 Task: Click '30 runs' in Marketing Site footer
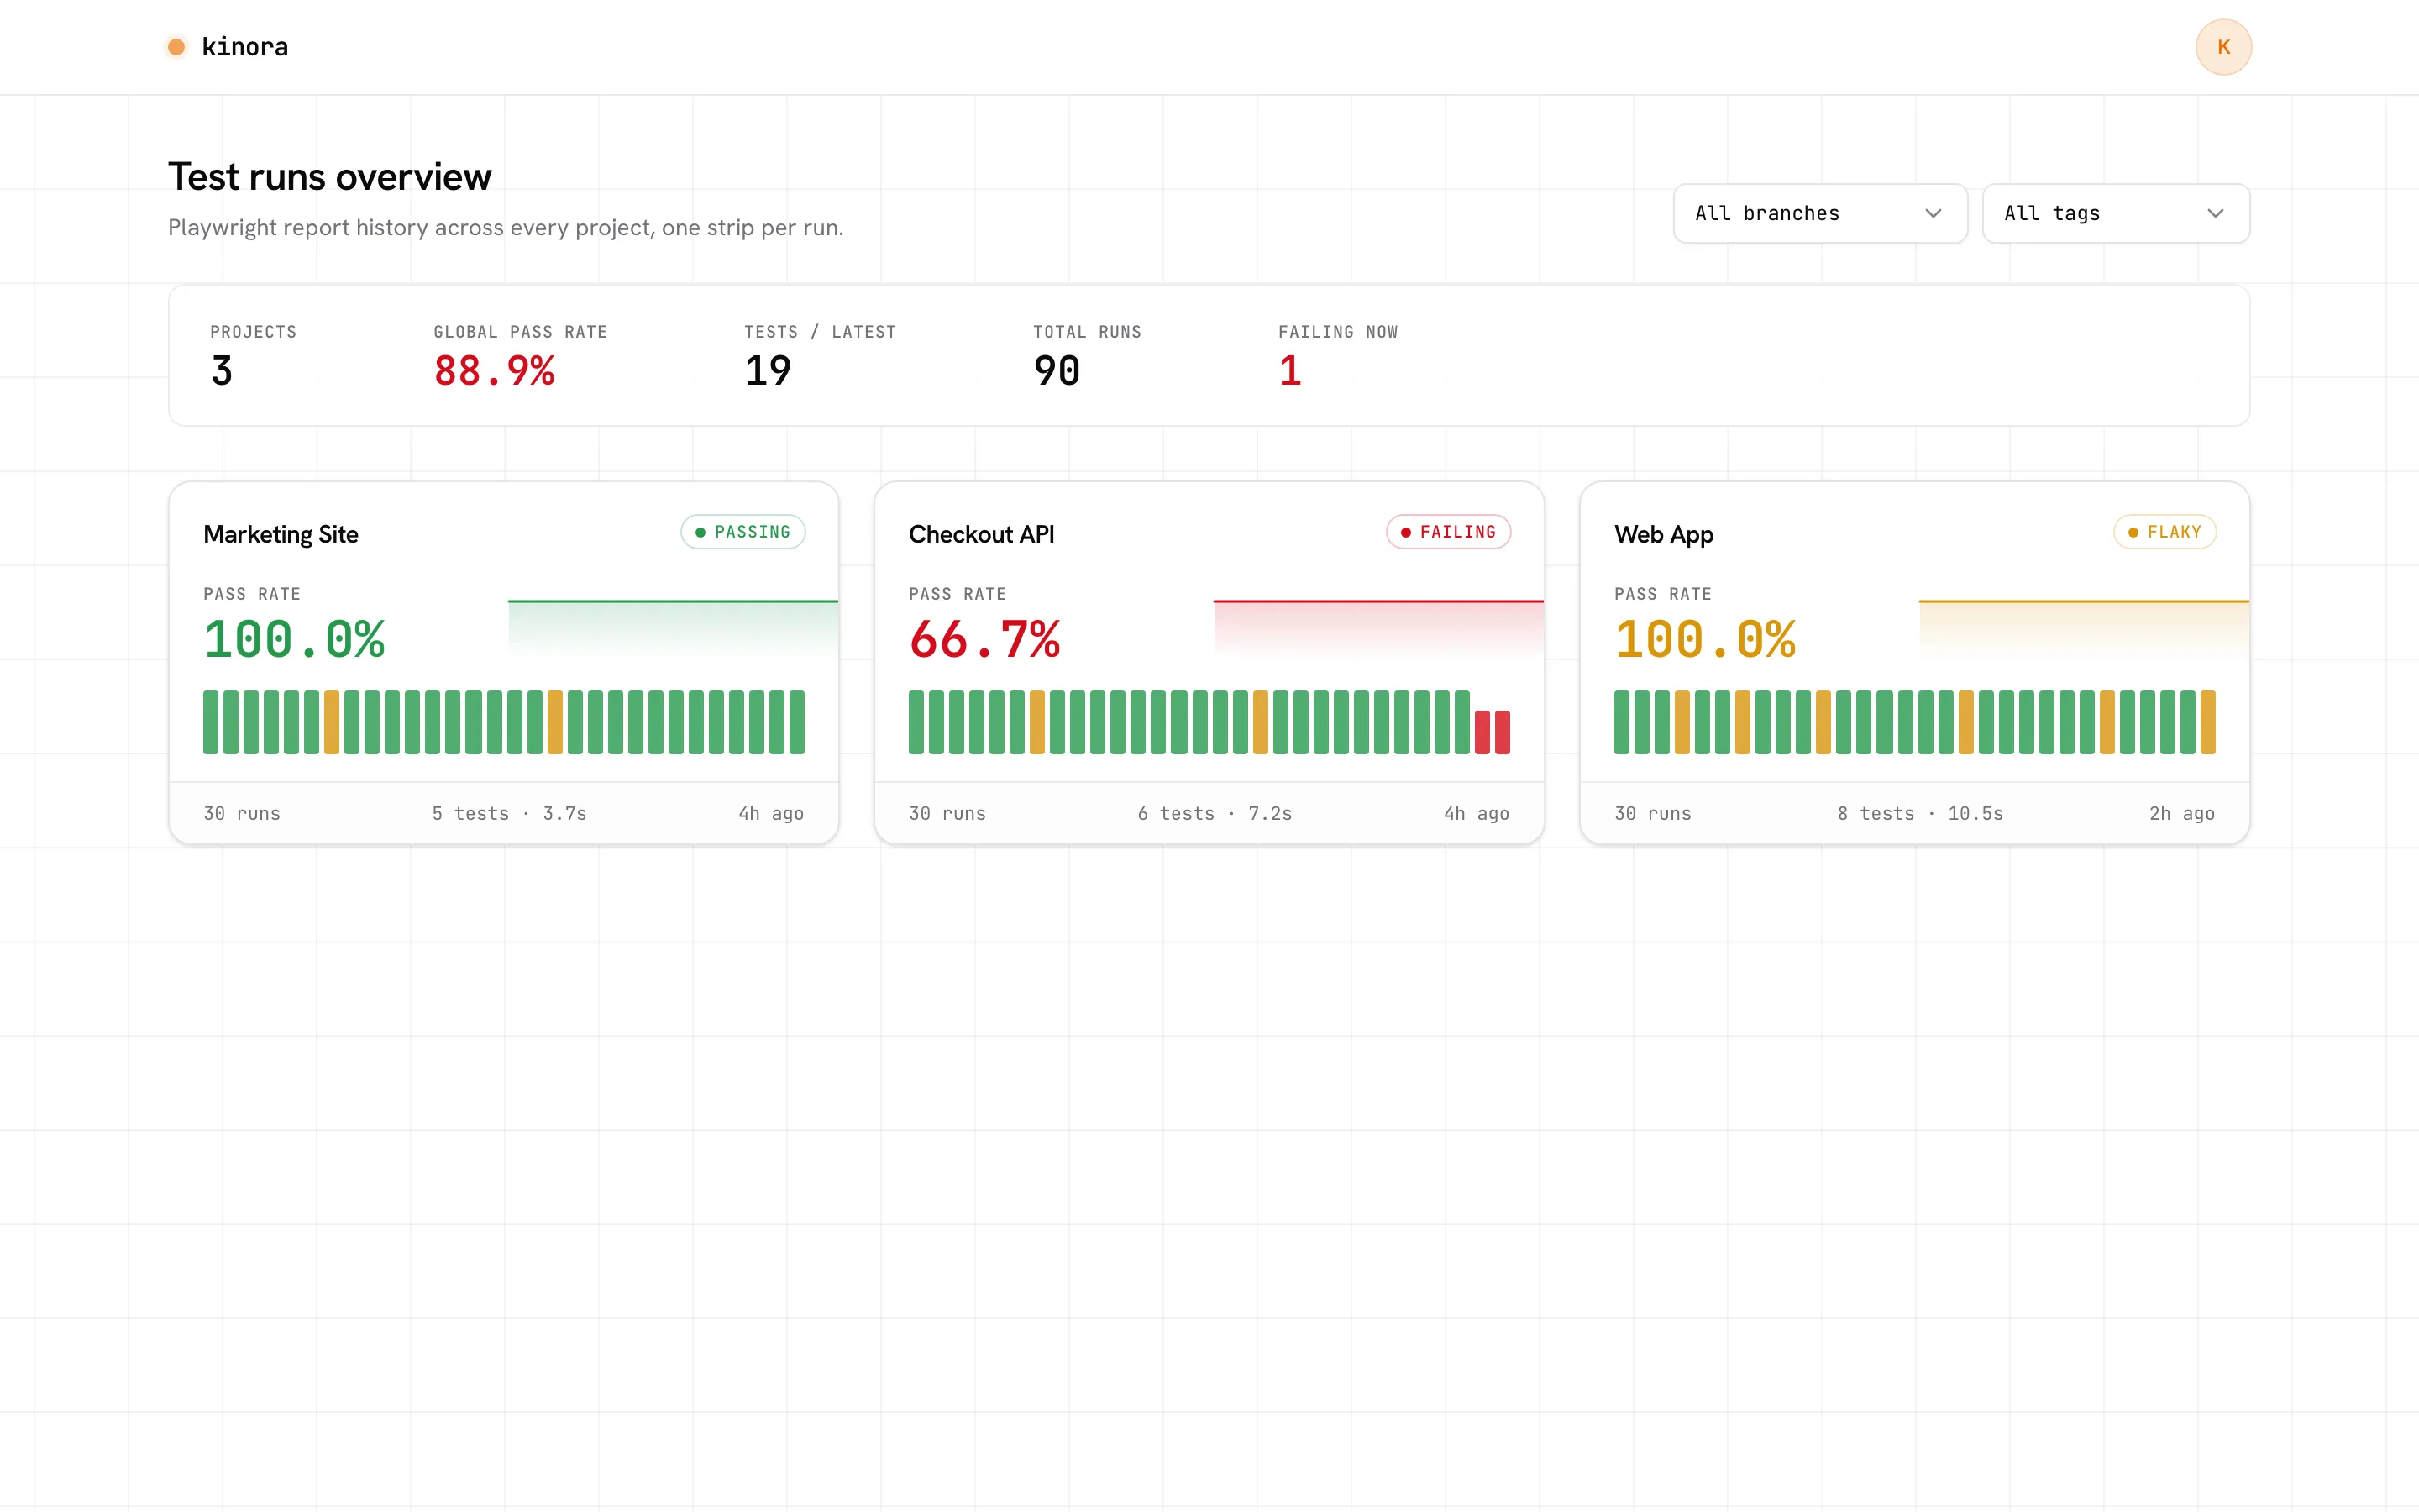click(x=242, y=814)
